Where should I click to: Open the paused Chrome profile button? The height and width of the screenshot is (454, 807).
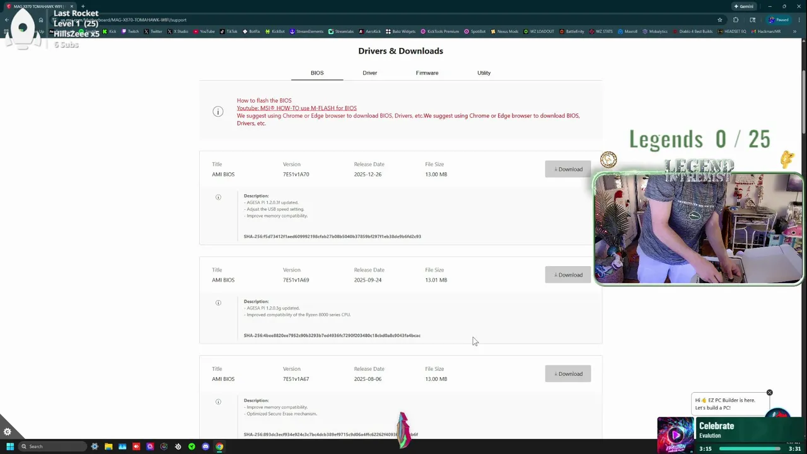tap(779, 20)
